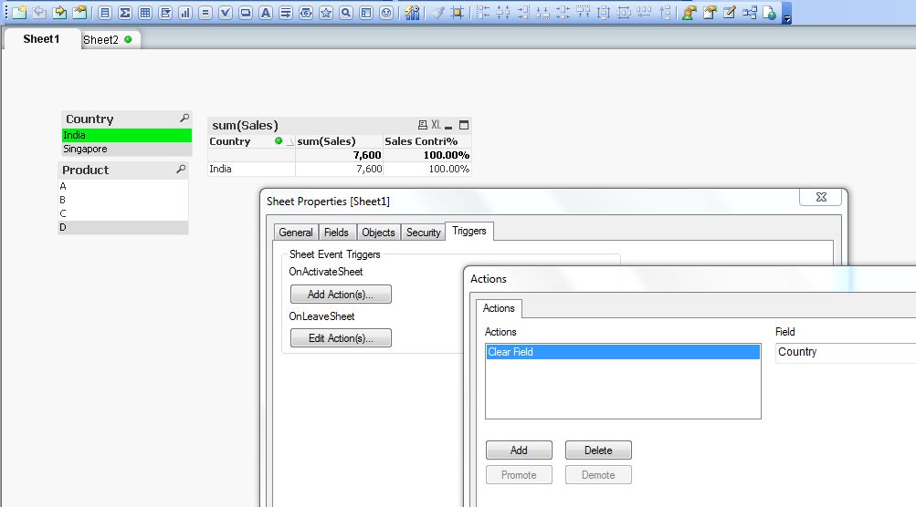The width and height of the screenshot is (916, 507).
Task: Switch to the Sheet2 tab
Action: pos(110,40)
